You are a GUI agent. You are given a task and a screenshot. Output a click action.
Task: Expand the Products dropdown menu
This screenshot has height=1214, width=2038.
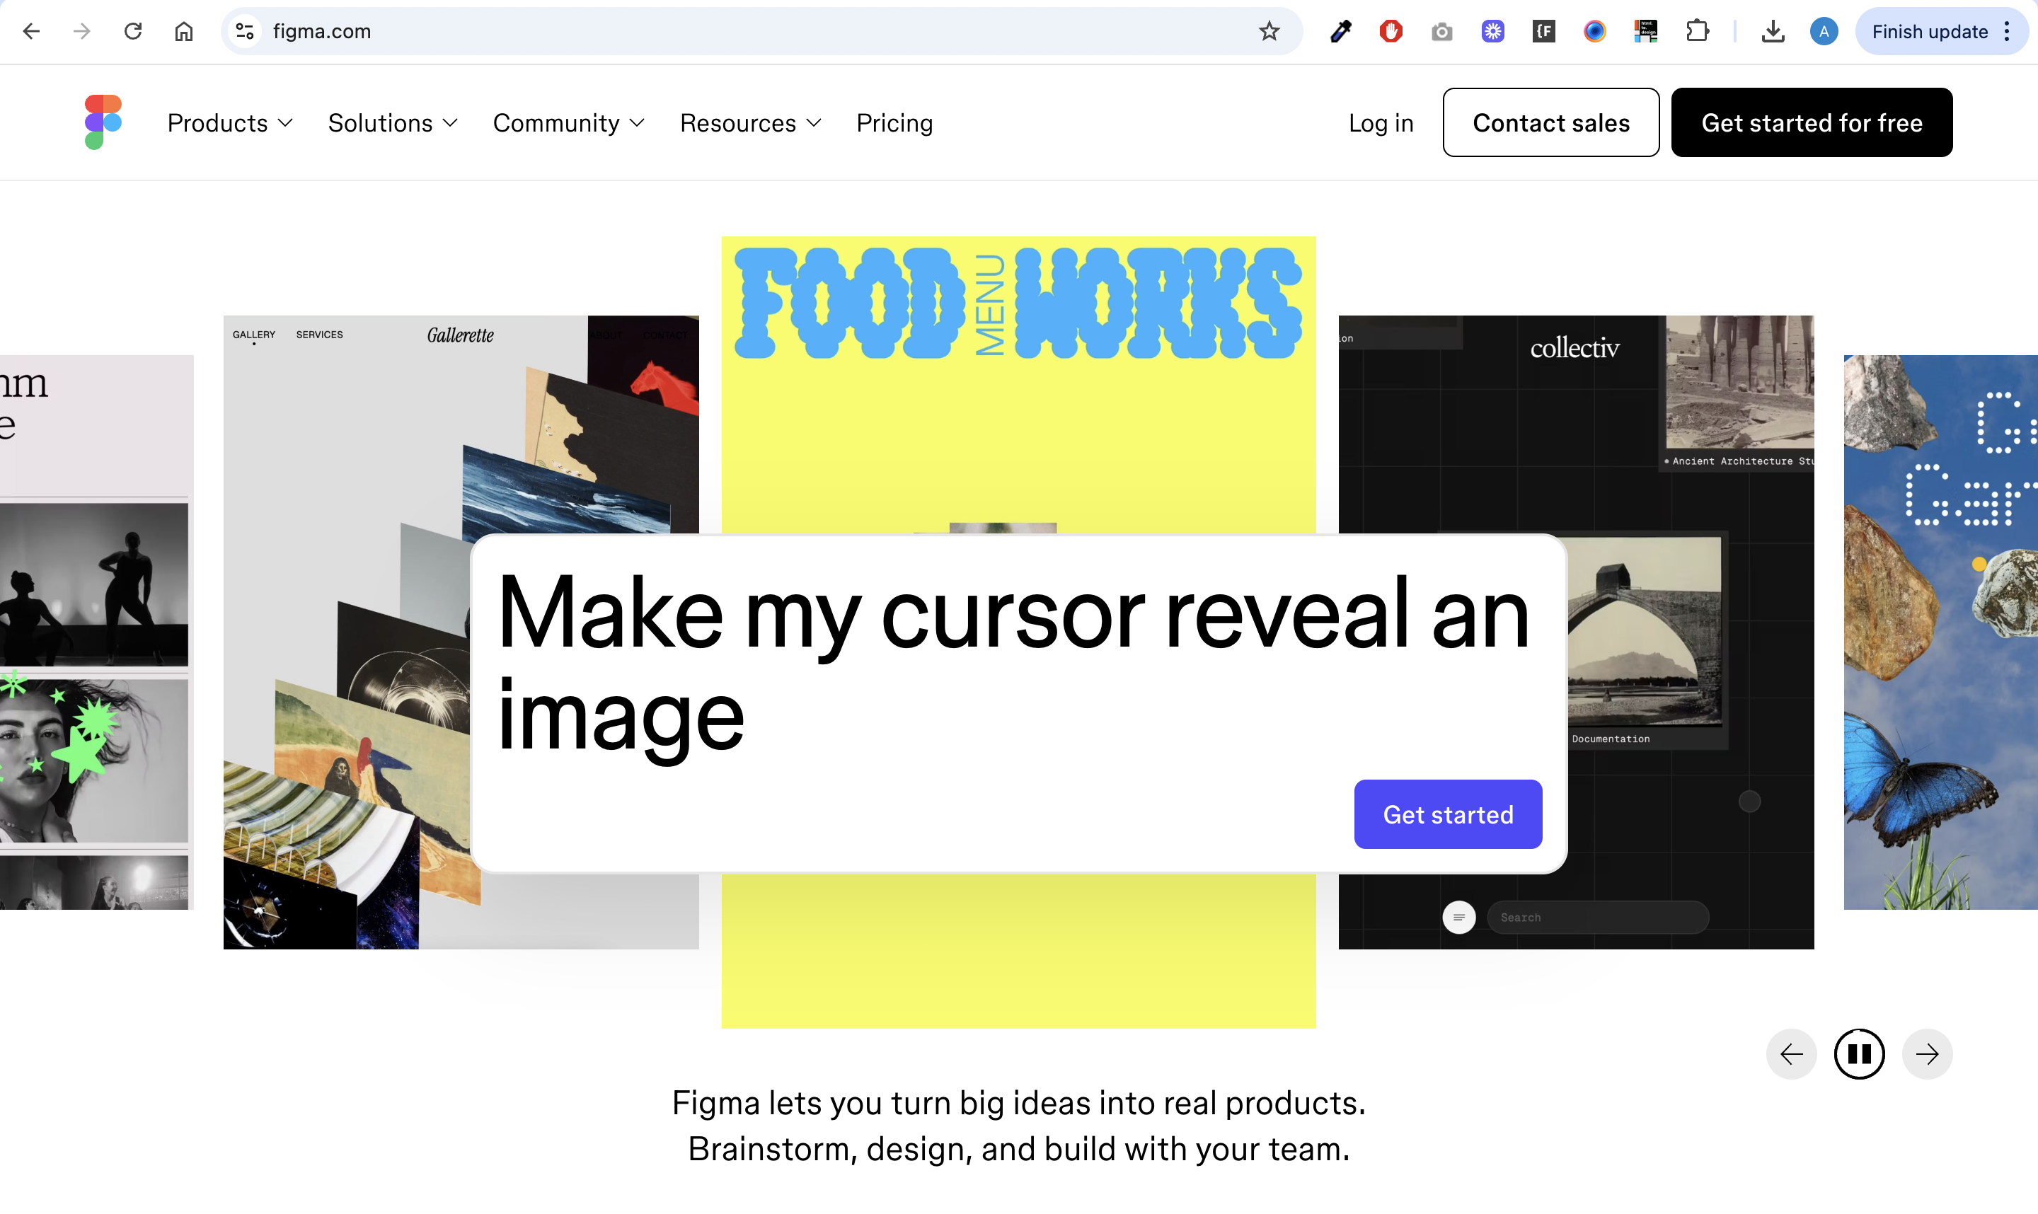pos(230,122)
